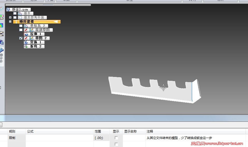
Task: Uncheck the 草图 2 checkbox
Action: [x=21, y=38]
